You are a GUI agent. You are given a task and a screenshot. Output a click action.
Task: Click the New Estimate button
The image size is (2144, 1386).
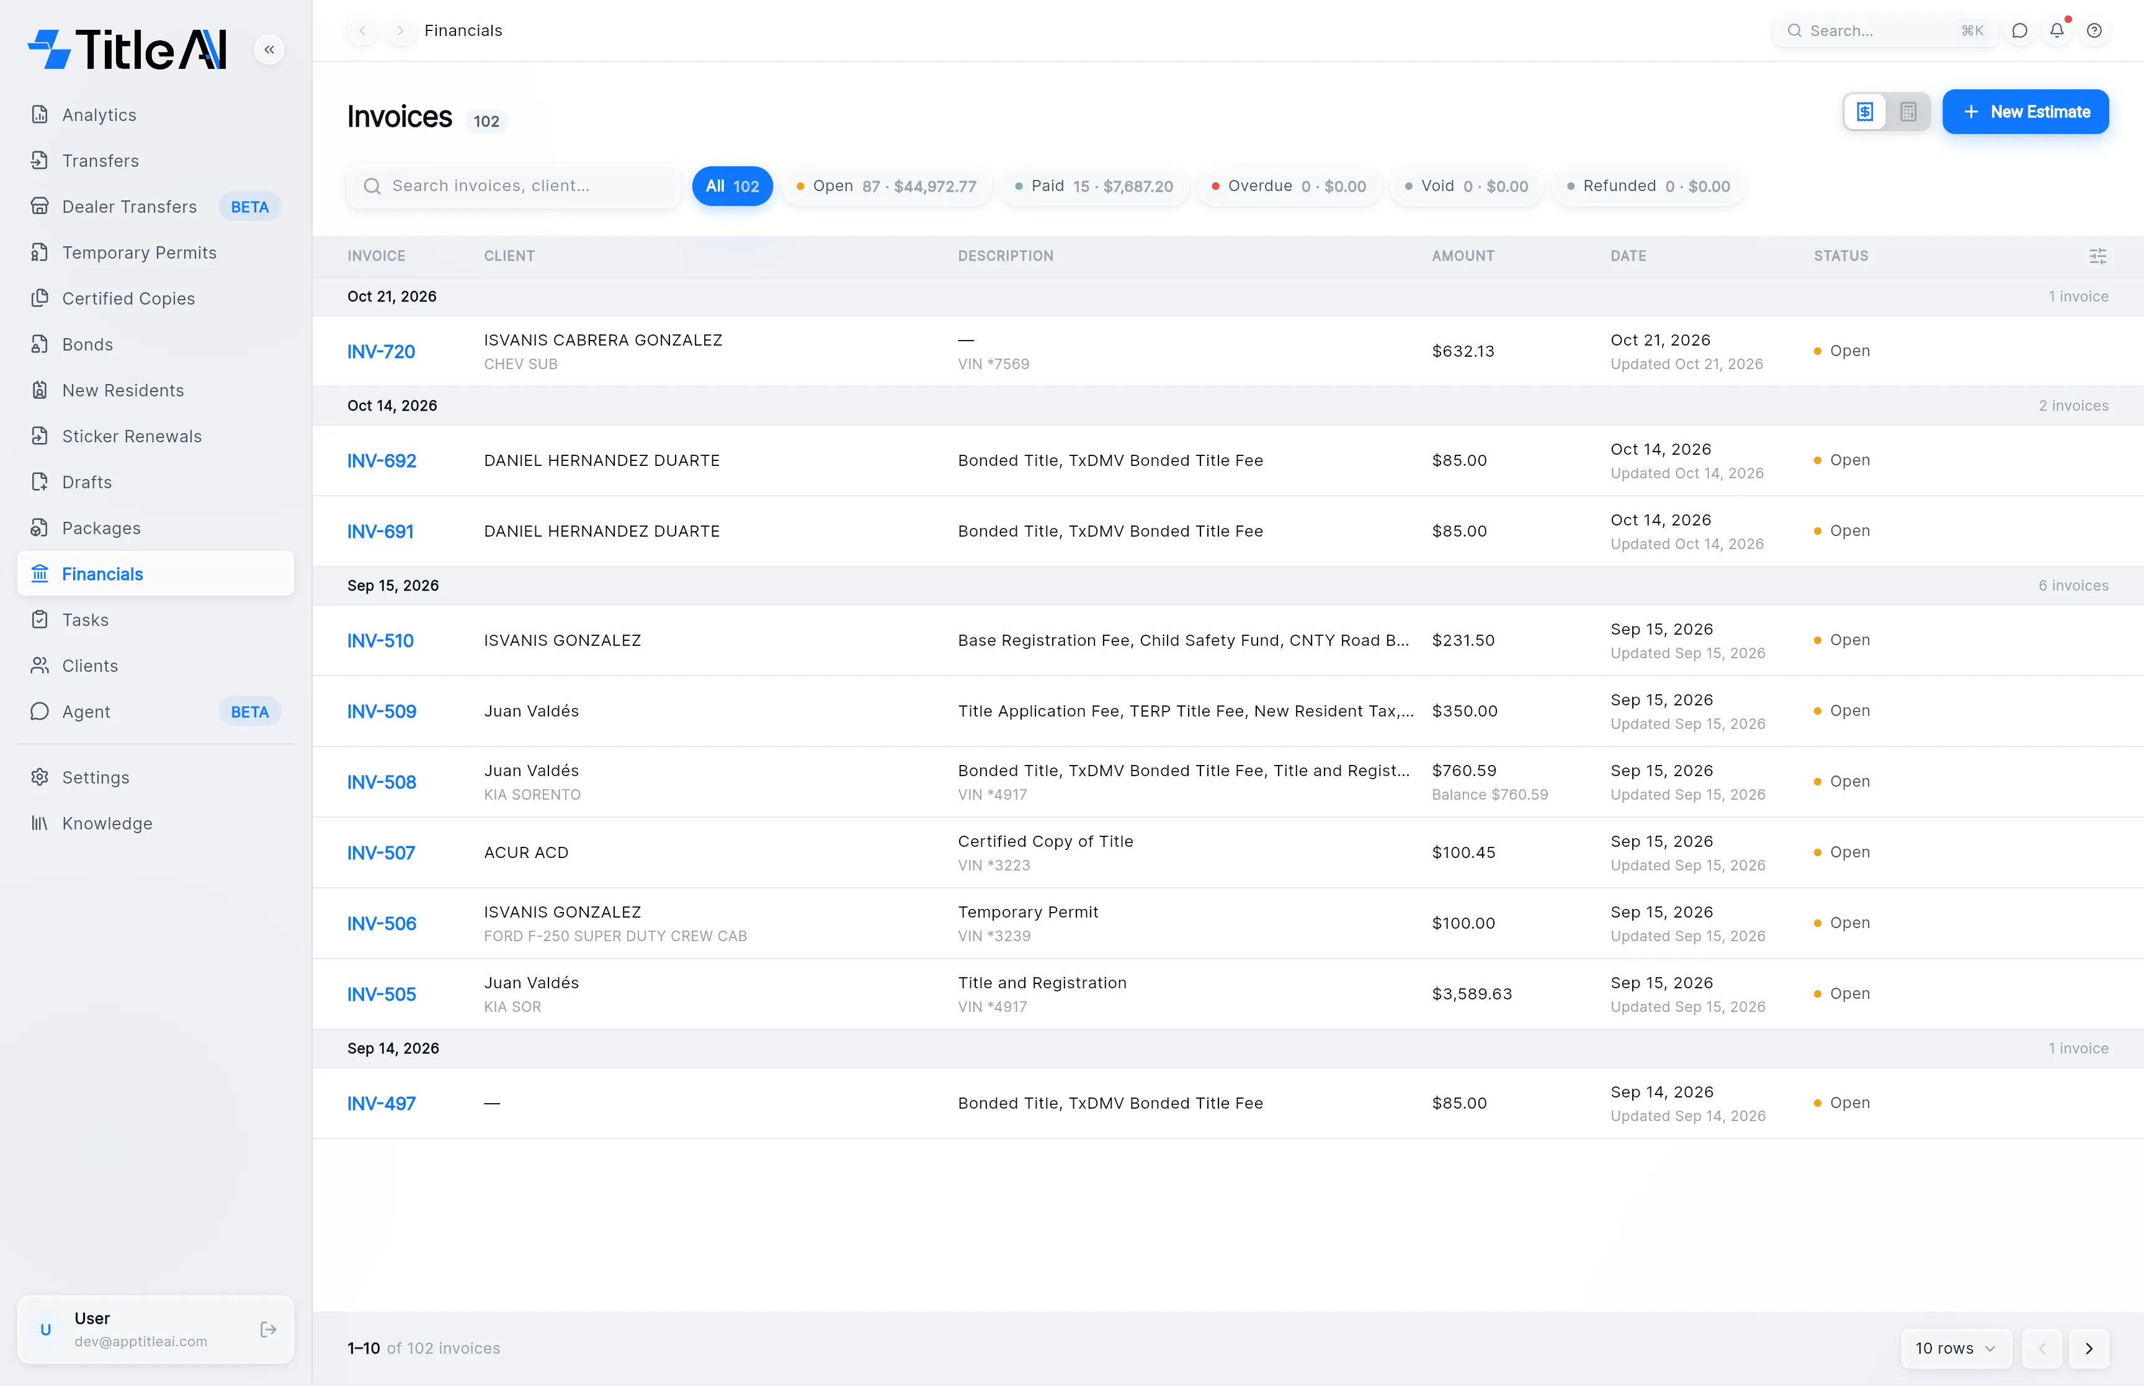tap(2026, 112)
